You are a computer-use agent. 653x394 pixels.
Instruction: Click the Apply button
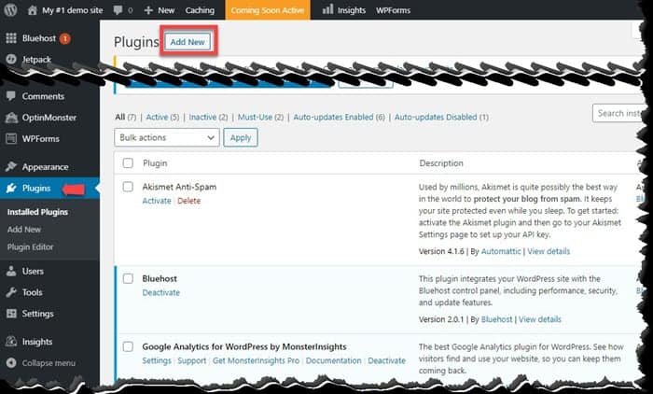point(241,137)
